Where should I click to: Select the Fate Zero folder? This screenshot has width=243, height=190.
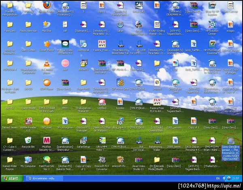point(10,25)
